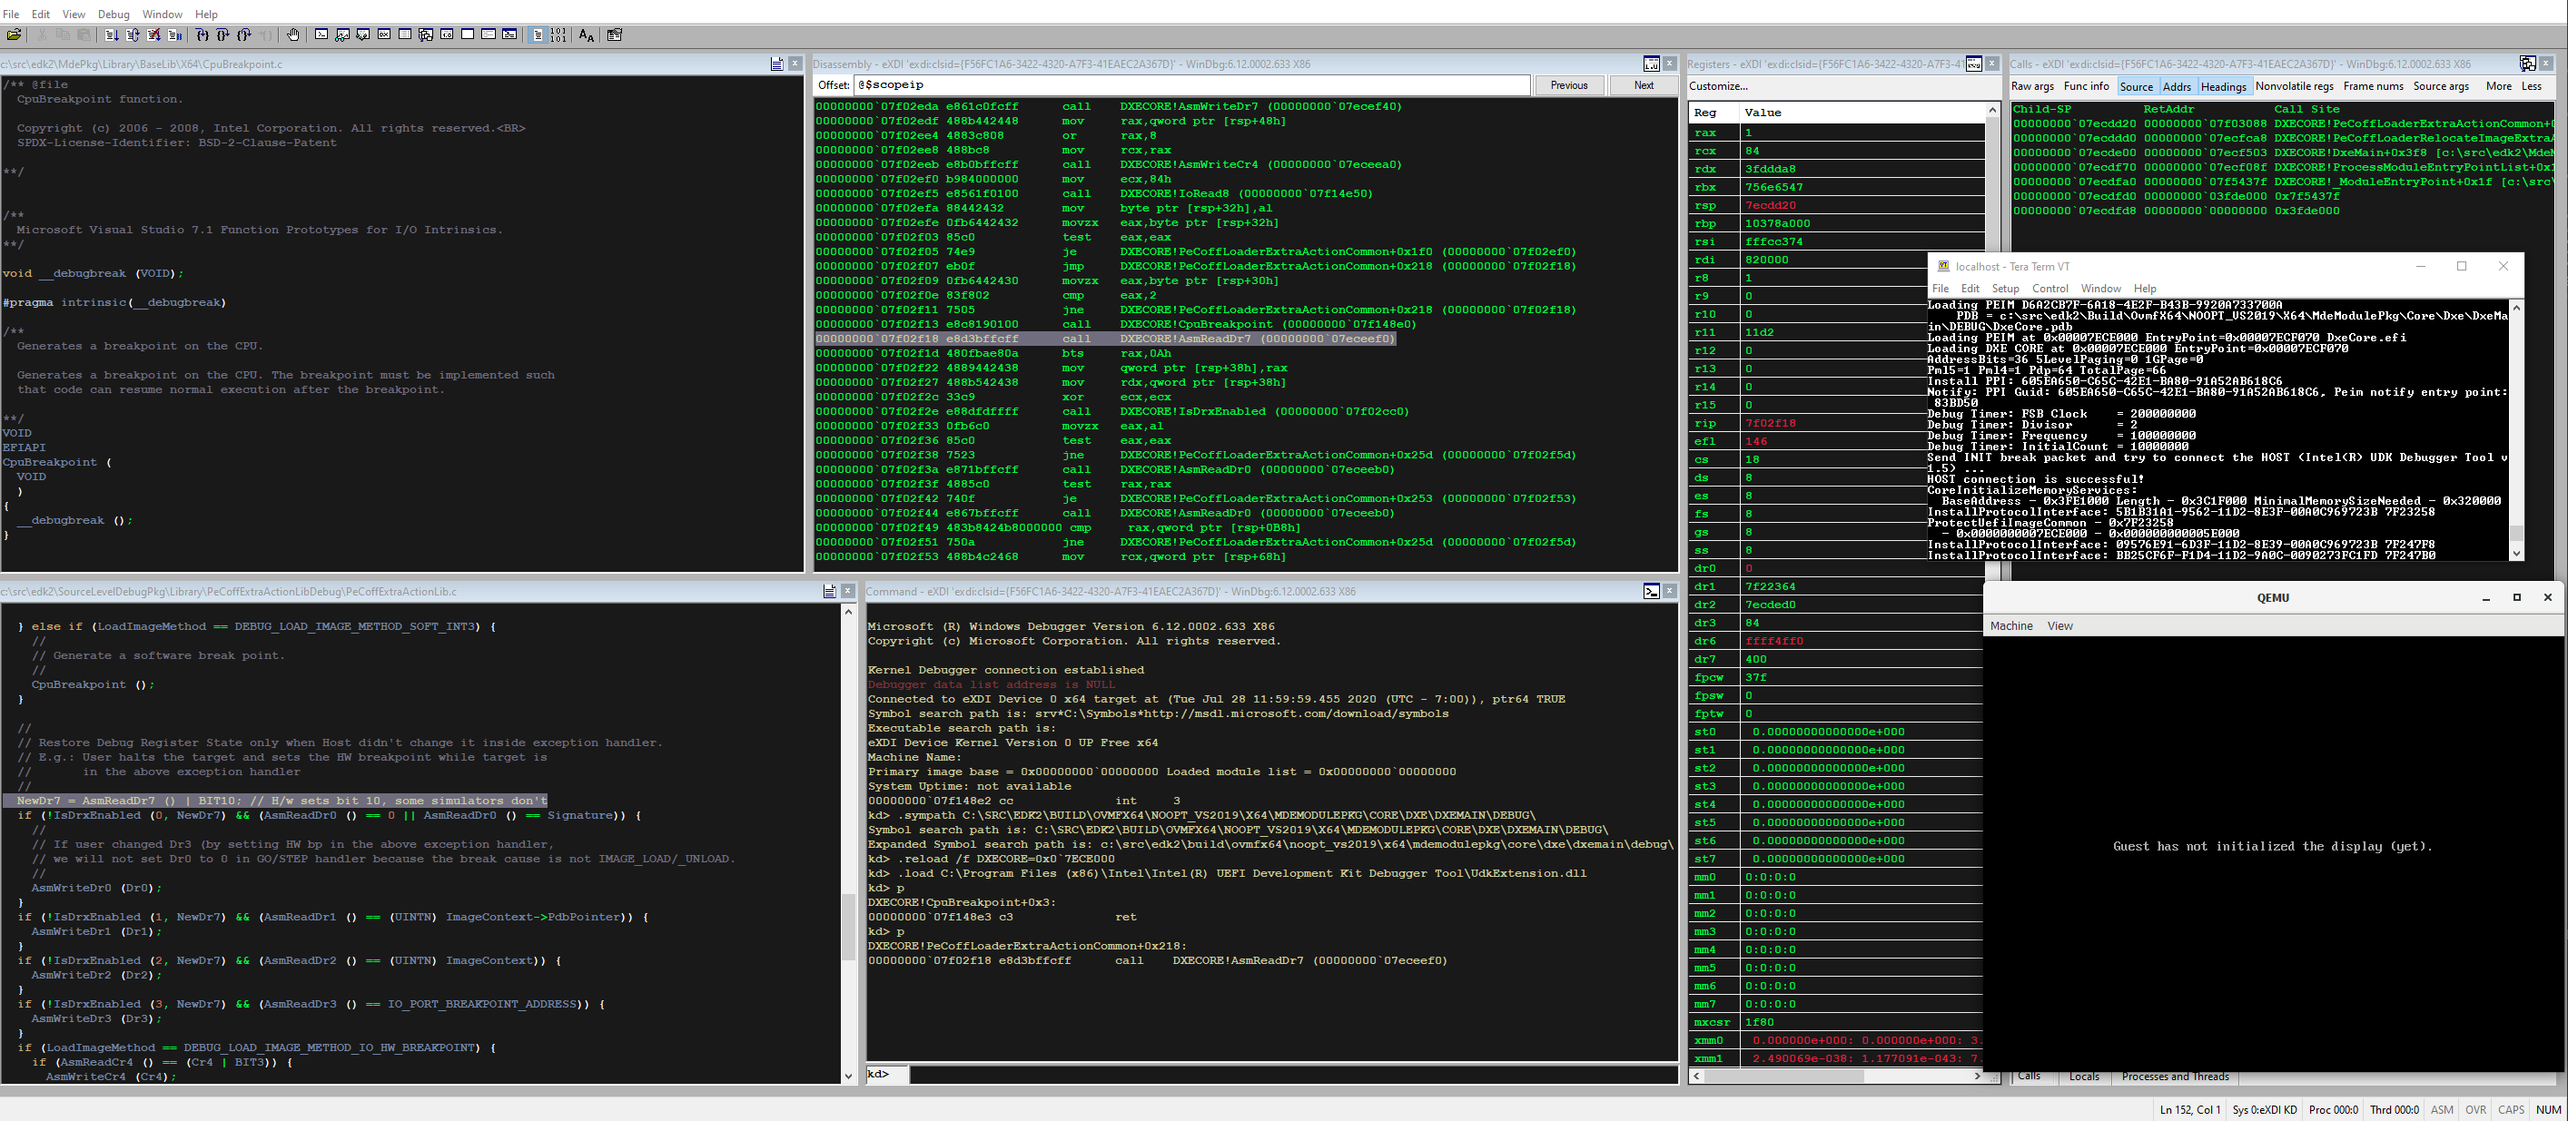The height and width of the screenshot is (1121, 2568).
Task: Open the Watch window toolbar icon
Action: [342, 34]
